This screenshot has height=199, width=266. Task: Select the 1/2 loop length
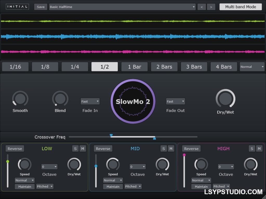(104, 67)
